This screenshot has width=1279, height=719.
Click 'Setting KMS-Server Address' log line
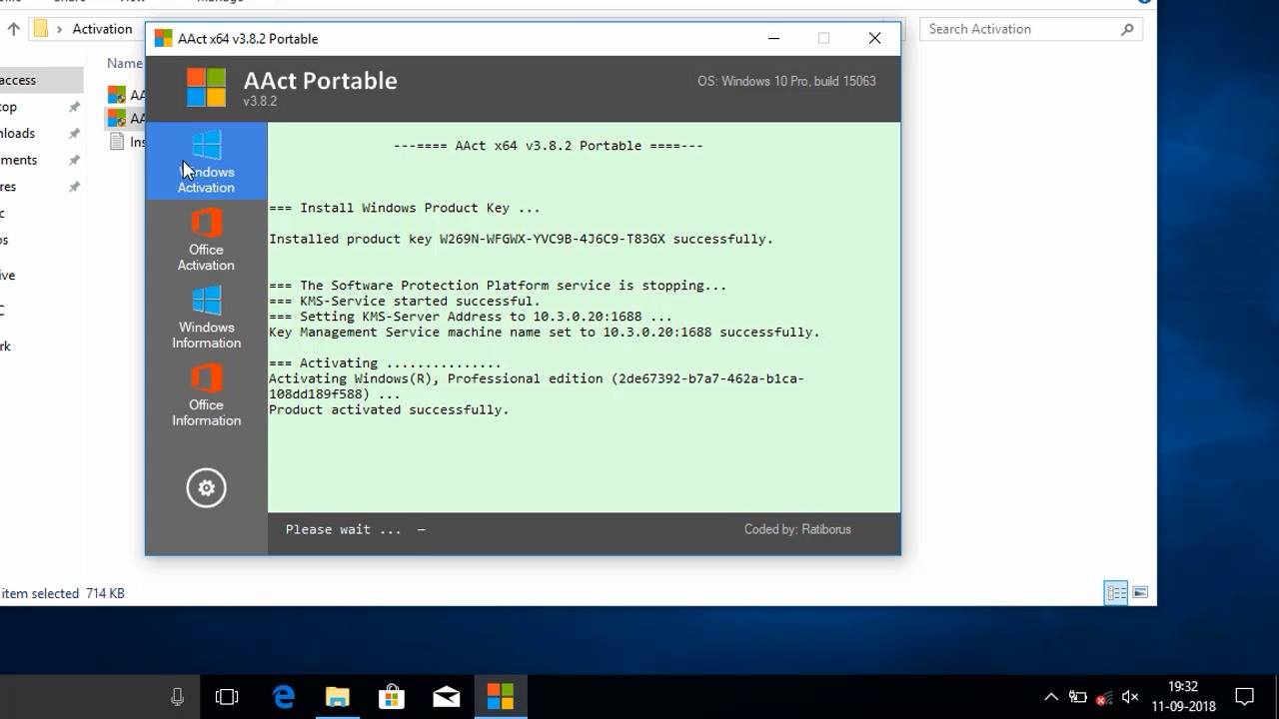pyautogui.click(x=471, y=317)
